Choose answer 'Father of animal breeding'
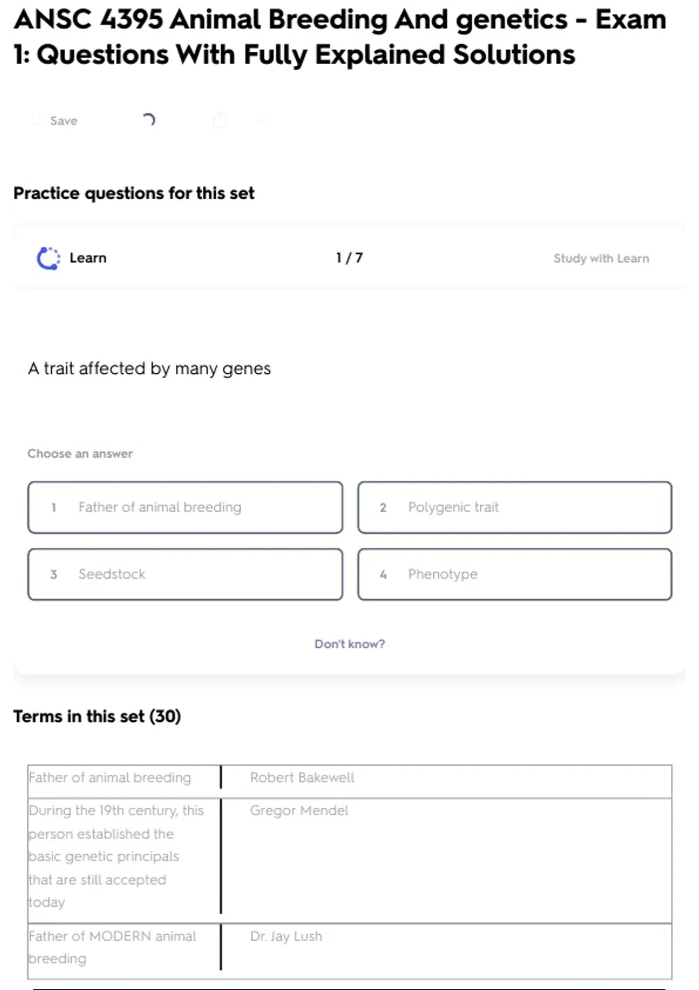 point(185,507)
